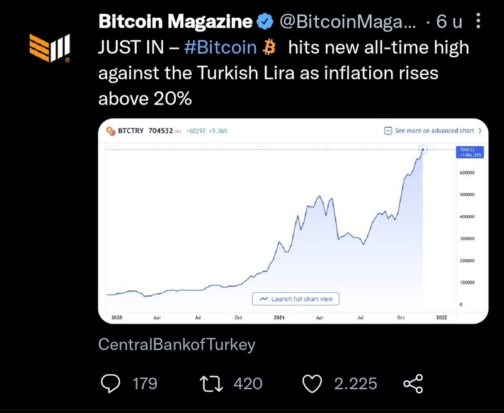
Task: Open the tweet's three-dot more menu
Action: pyautogui.click(x=478, y=22)
